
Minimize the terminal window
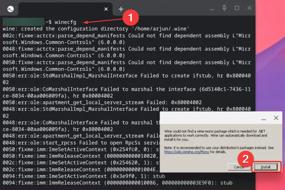pos(212,9)
